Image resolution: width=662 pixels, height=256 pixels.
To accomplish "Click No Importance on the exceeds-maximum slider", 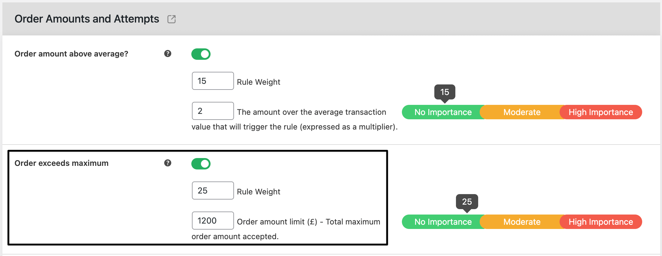I will [443, 222].
